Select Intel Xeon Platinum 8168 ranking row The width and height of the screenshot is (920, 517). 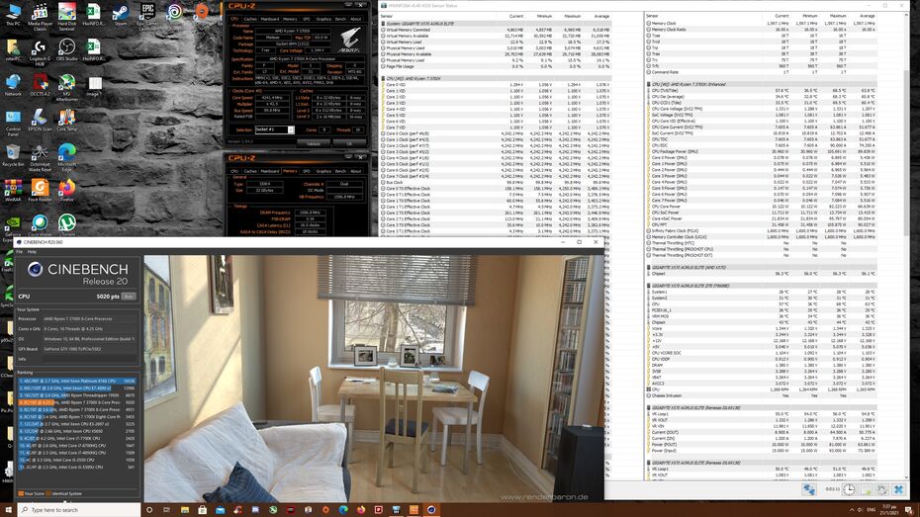pyautogui.click(x=77, y=381)
